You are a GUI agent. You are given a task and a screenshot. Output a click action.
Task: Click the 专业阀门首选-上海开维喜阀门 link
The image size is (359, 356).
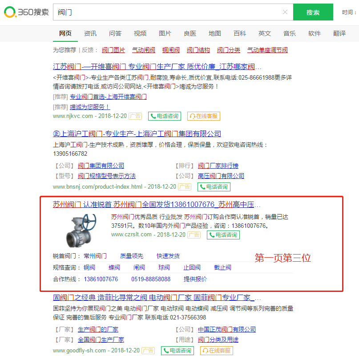[108, 97]
